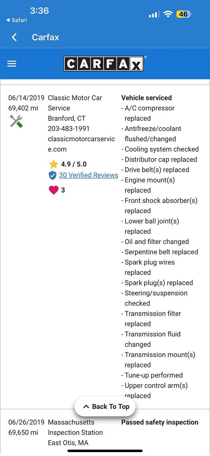Tap the 06/14/2019 service date

coord(26,98)
